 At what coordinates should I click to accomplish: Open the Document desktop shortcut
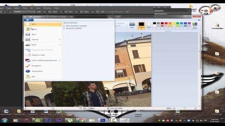pyautogui.click(x=46, y=113)
